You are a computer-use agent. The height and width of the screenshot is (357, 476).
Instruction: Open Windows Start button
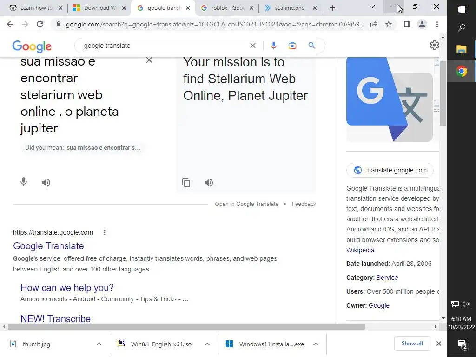pyautogui.click(x=462, y=9)
